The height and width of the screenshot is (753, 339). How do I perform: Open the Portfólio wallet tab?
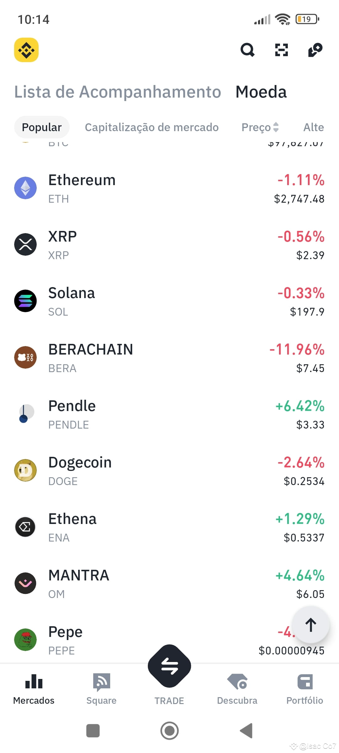coord(305,689)
